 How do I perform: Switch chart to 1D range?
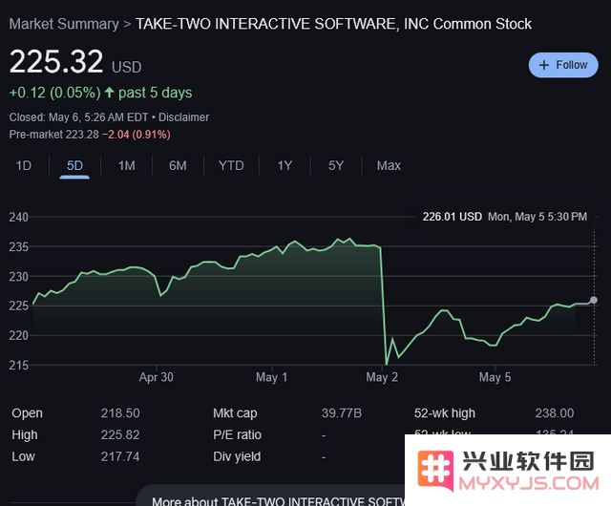coord(23,166)
